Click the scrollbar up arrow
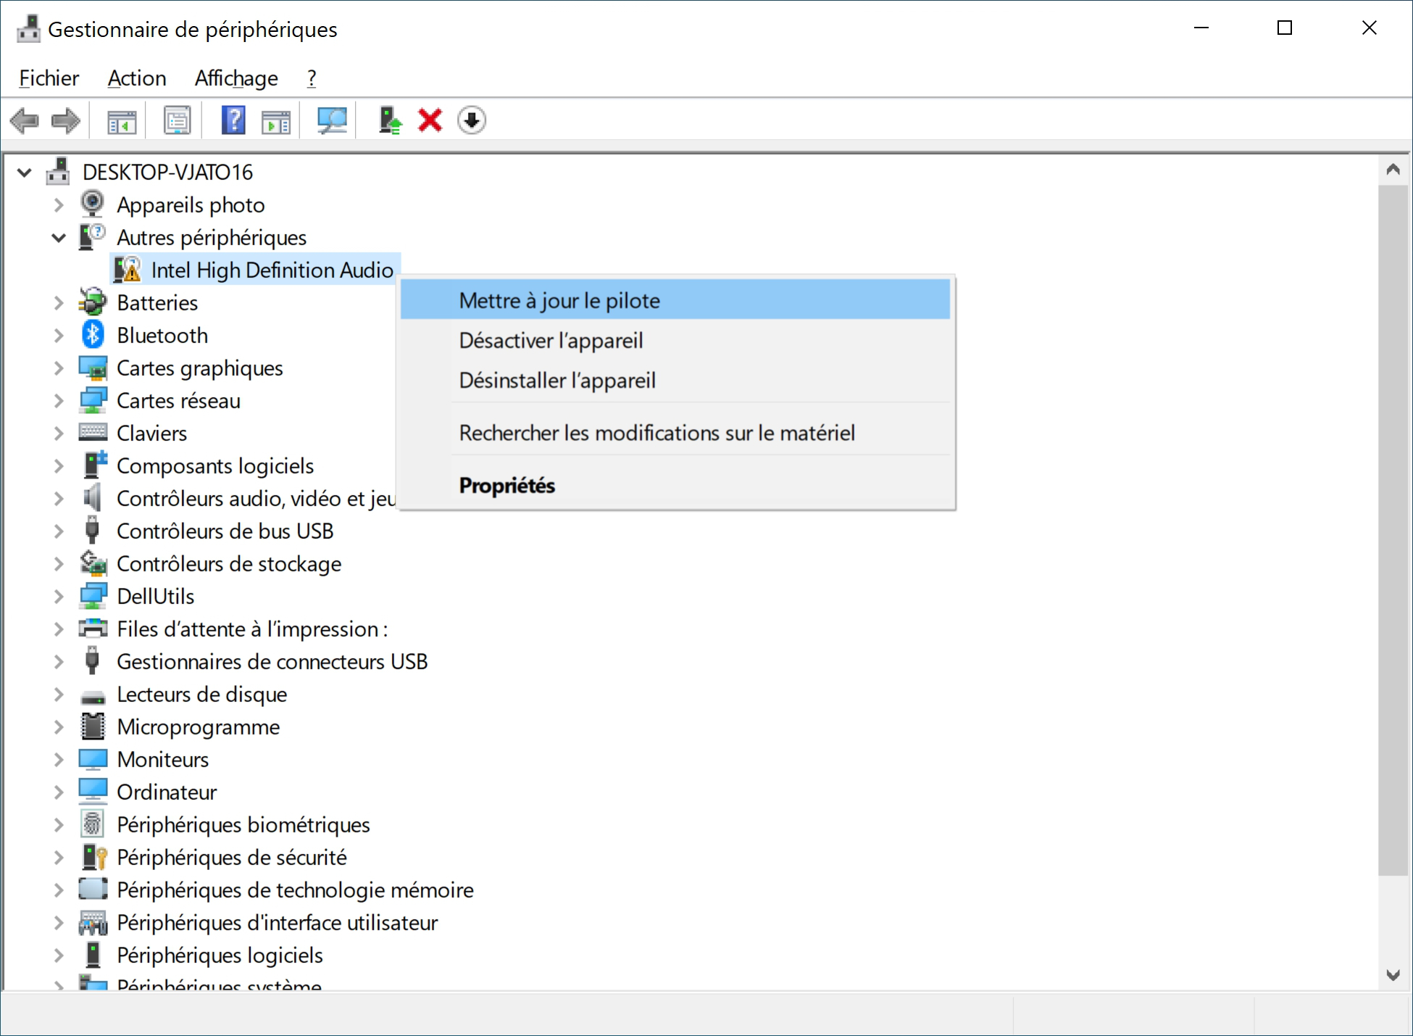This screenshot has height=1036, width=1413. point(1393,170)
